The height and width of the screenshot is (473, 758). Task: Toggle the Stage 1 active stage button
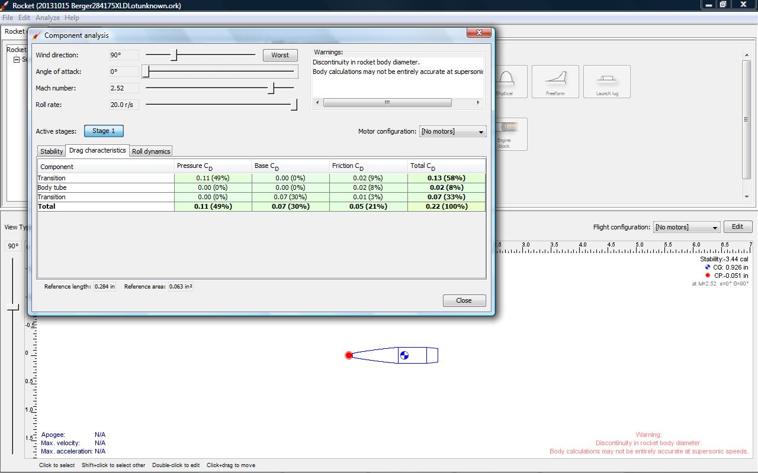pos(104,131)
